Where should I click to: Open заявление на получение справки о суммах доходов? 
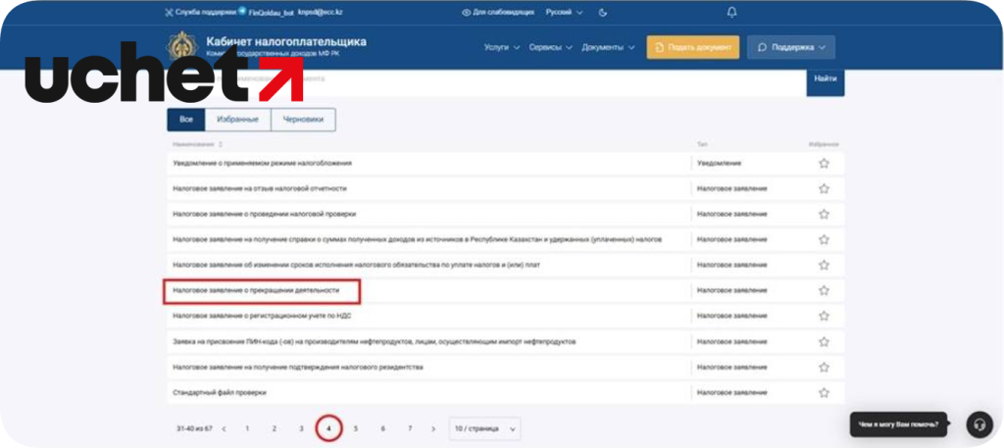point(418,239)
